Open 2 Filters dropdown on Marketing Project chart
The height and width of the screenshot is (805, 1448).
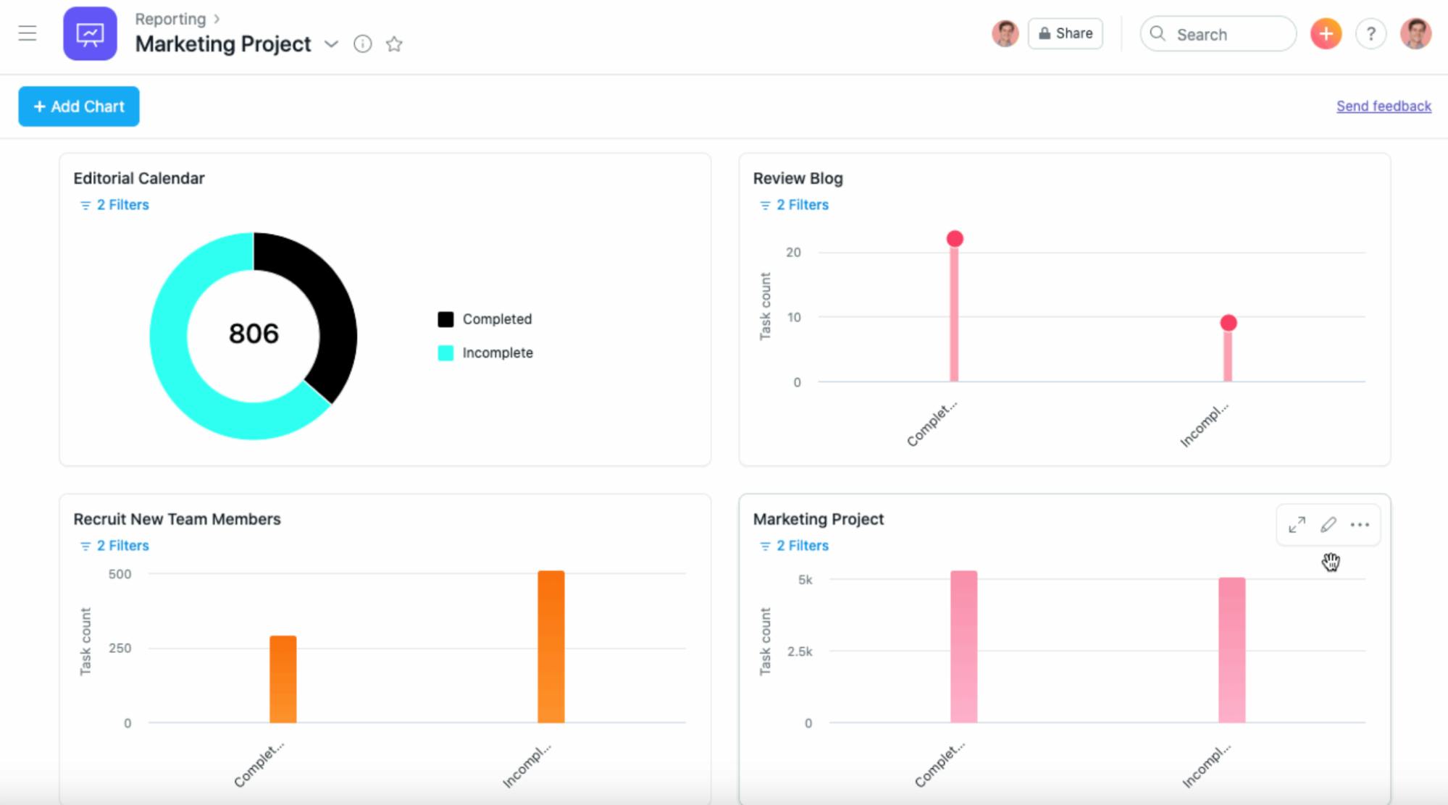(795, 545)
